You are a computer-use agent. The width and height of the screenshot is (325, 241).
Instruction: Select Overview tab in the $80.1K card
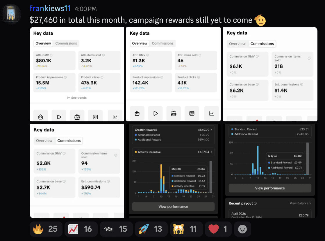click(x=43, y=43)
